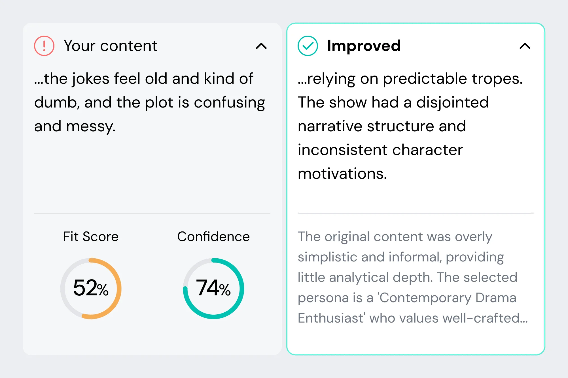Select the Improved header
The width and height of the screenshot is (568, 378).
pos(364,45)
